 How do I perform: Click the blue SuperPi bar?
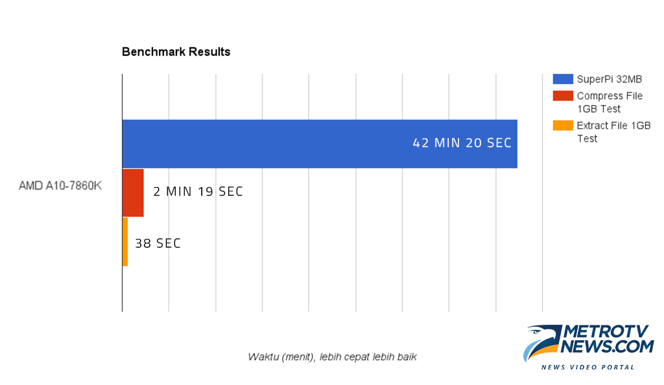coord(320,144)
